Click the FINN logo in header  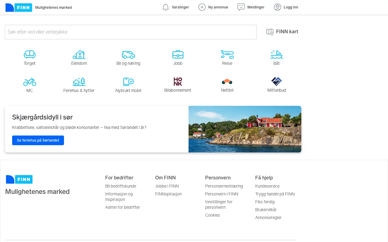(x=19, y=8)
